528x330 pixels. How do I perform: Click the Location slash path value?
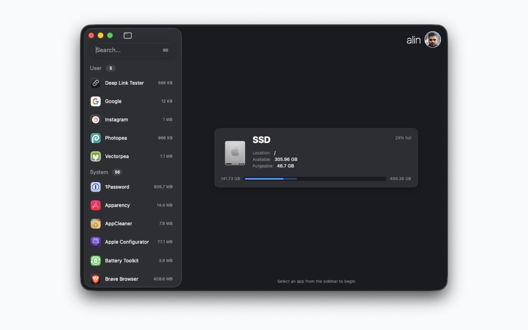pyautogui.click(x=275, y=153)
